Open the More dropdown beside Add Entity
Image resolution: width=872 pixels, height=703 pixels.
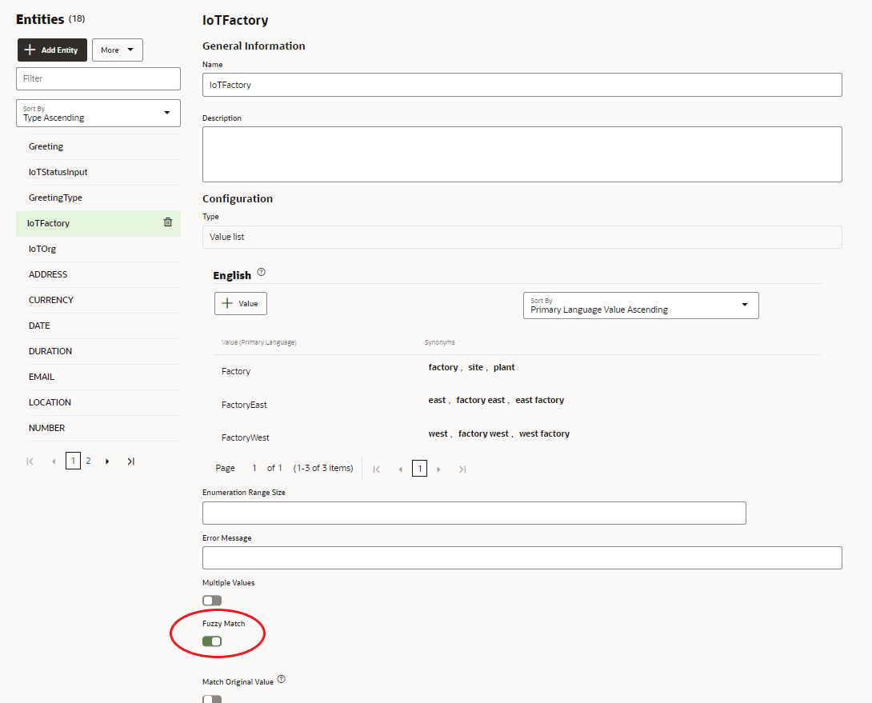coord(117,50)
